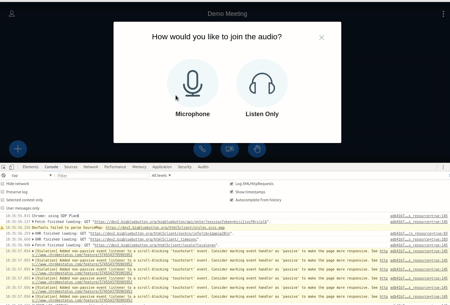Clear the console with the clear icon
The height and width of the screenshot is (305, 450).
(3, 175)
